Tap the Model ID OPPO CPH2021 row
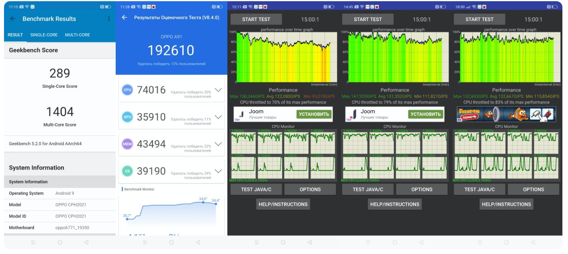Screen dimensions: 568x254 [x=60, y=216]
